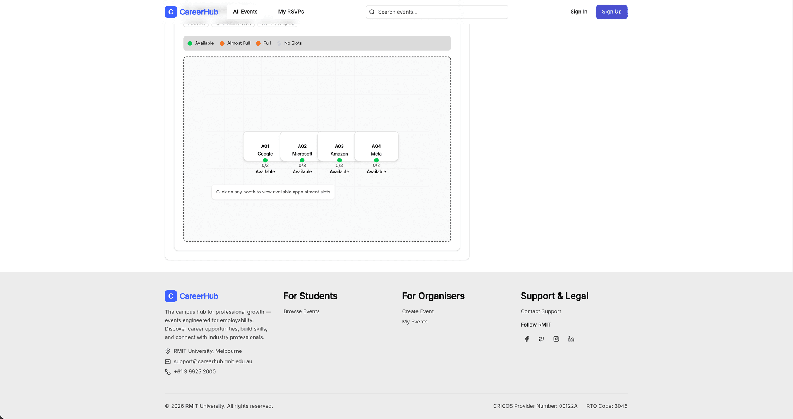Click the search magnifier icon
793x419 pixels.
click(x=372, y=12)
